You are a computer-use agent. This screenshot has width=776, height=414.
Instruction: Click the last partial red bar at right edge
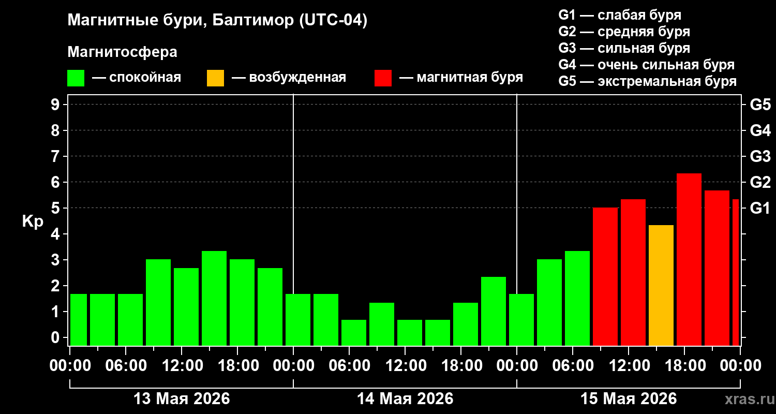pyautogui.click(x=736, y=272)
